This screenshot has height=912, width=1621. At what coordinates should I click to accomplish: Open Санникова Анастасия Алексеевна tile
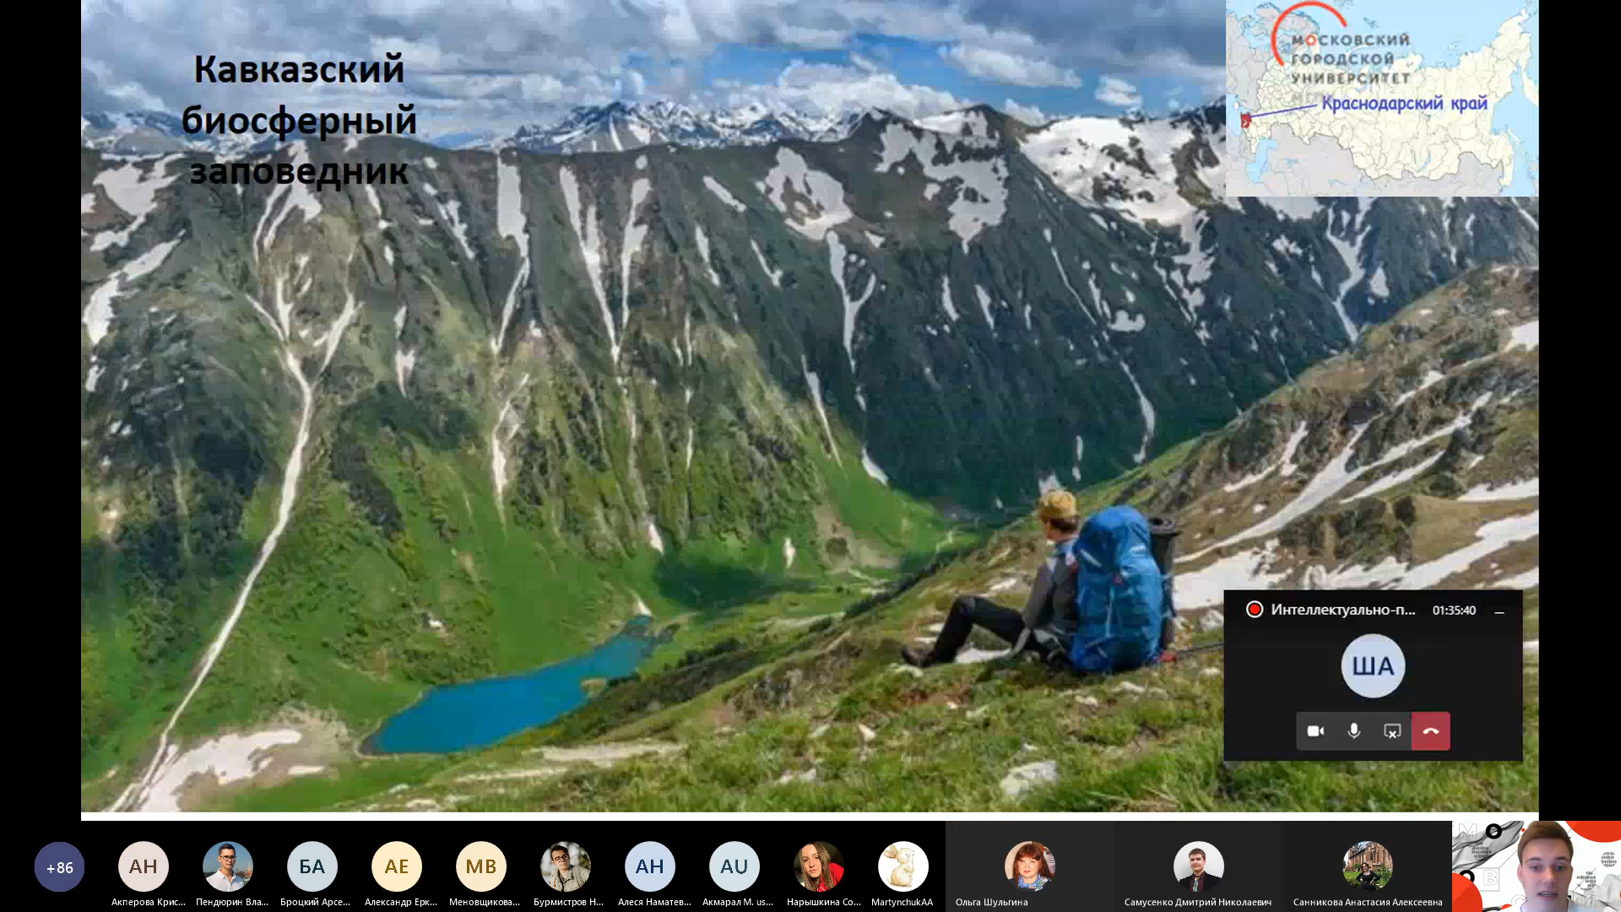click(1367, 866)
